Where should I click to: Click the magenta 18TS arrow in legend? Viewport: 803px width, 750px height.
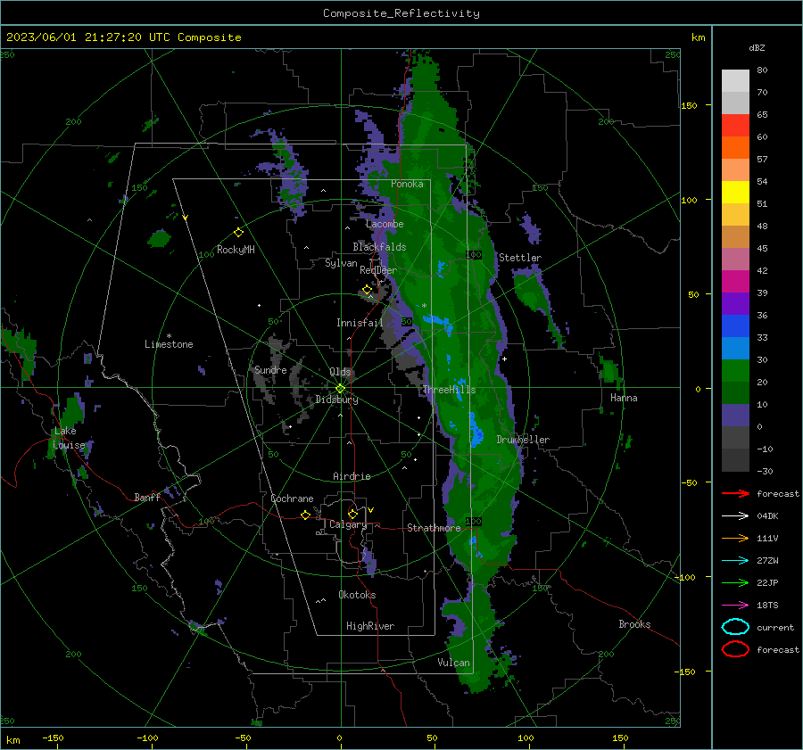click(735, 606)
